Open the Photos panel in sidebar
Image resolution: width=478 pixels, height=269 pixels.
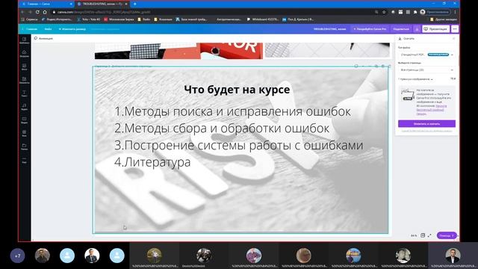pyautogui.click(x=25, y=67)
